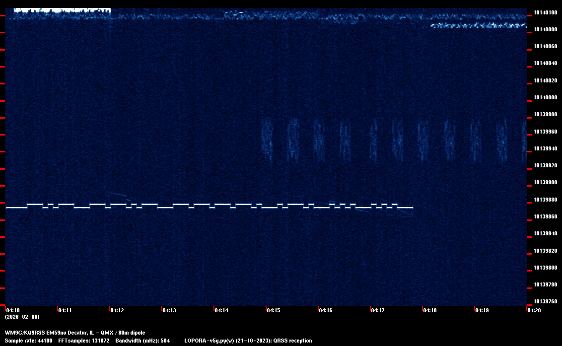Select the 10139940 frequency label
The height and width of the screenshot is (346, 562).
tap(545, 149)
